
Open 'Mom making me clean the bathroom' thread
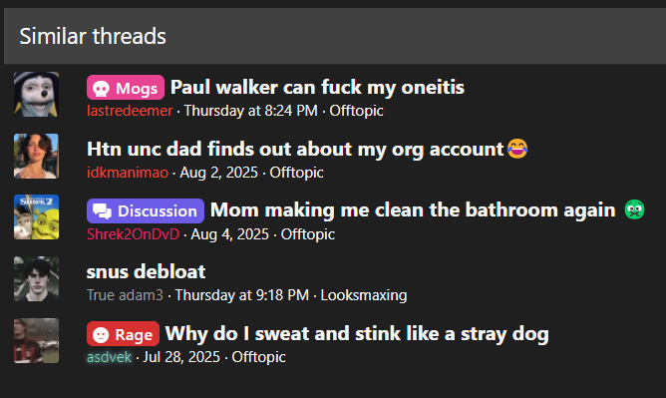coord(428,210)
